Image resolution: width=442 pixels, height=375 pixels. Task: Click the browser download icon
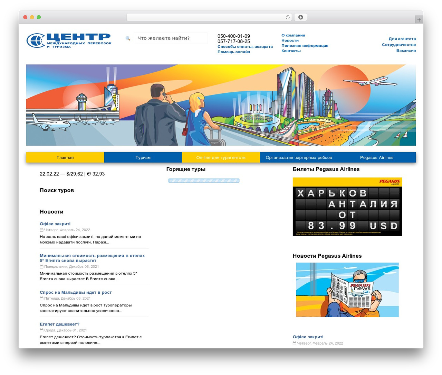click(x=300, y=17)
